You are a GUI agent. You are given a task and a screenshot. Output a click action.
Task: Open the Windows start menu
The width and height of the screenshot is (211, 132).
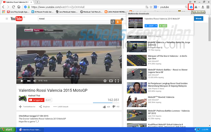click(8, 130)
